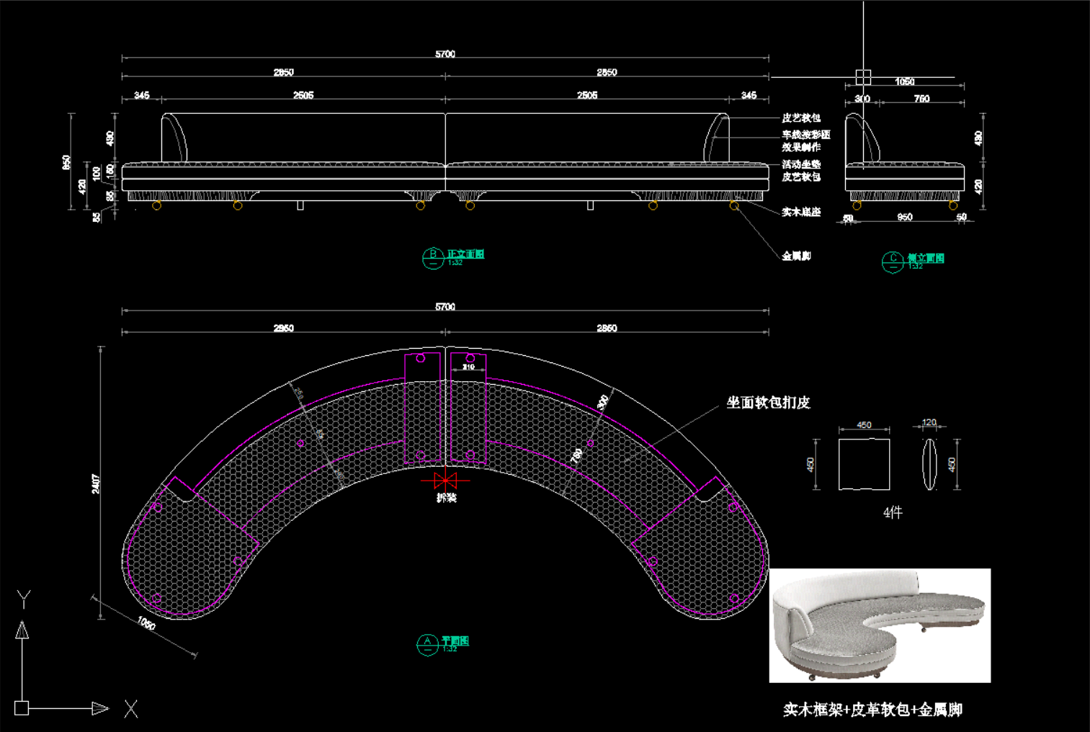Select the 活动坐垫 annotation
This screenshot has width=1090, height=732.
801,164
